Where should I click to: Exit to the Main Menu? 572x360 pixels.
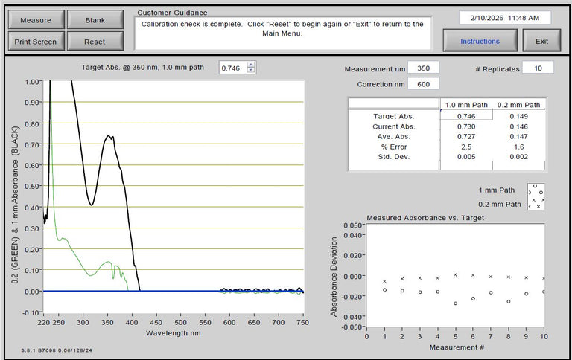point(541,41)
